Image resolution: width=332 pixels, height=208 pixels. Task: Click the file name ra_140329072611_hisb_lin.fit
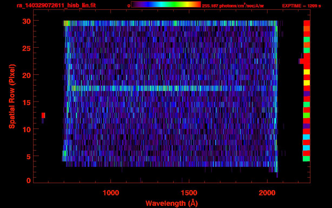56,5
